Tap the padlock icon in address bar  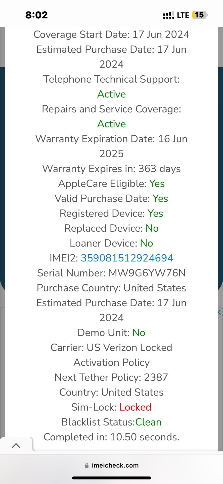87,465
